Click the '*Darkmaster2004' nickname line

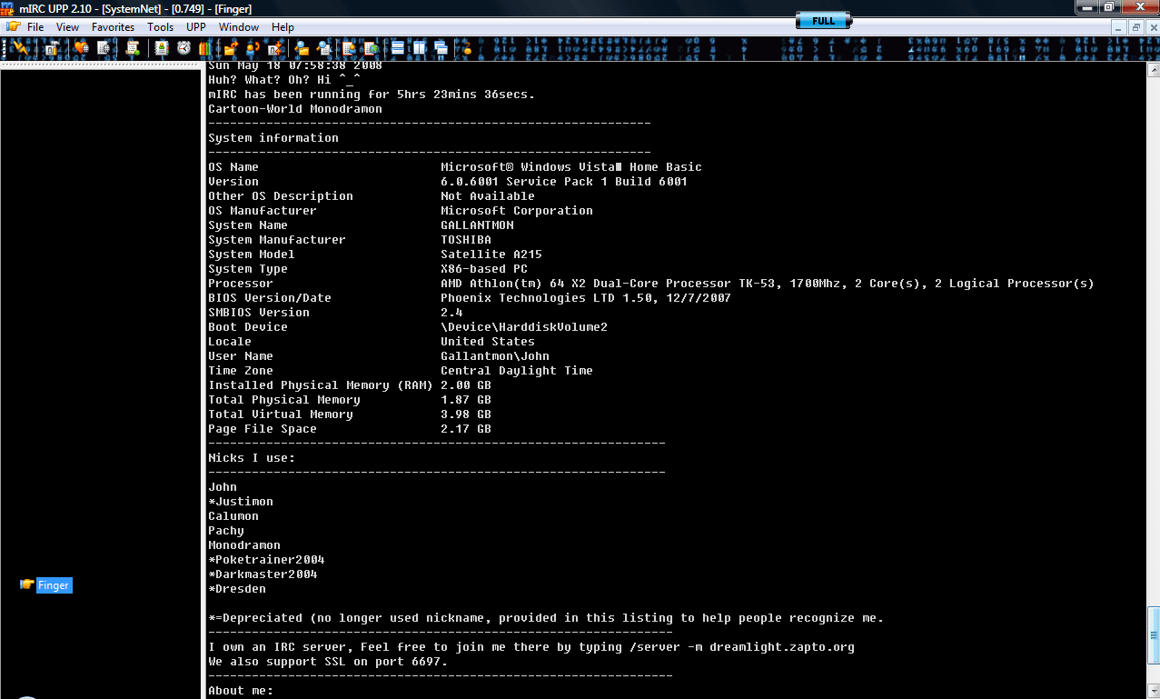263,574
